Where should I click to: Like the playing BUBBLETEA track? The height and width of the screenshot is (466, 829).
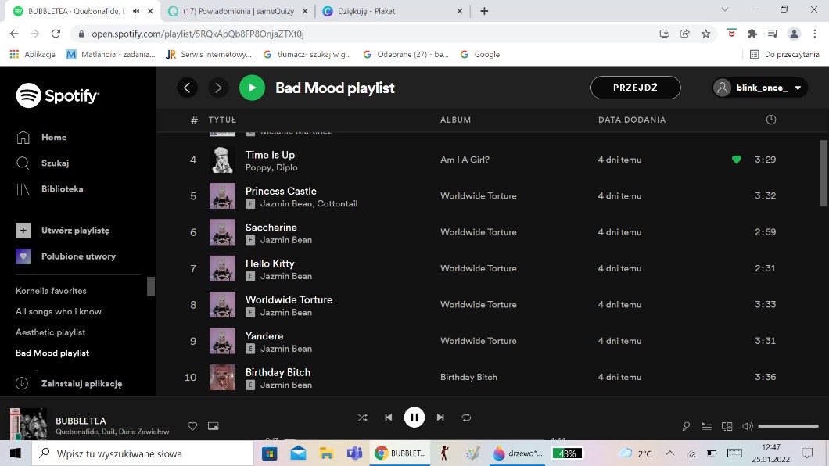[x=192, y=426]
